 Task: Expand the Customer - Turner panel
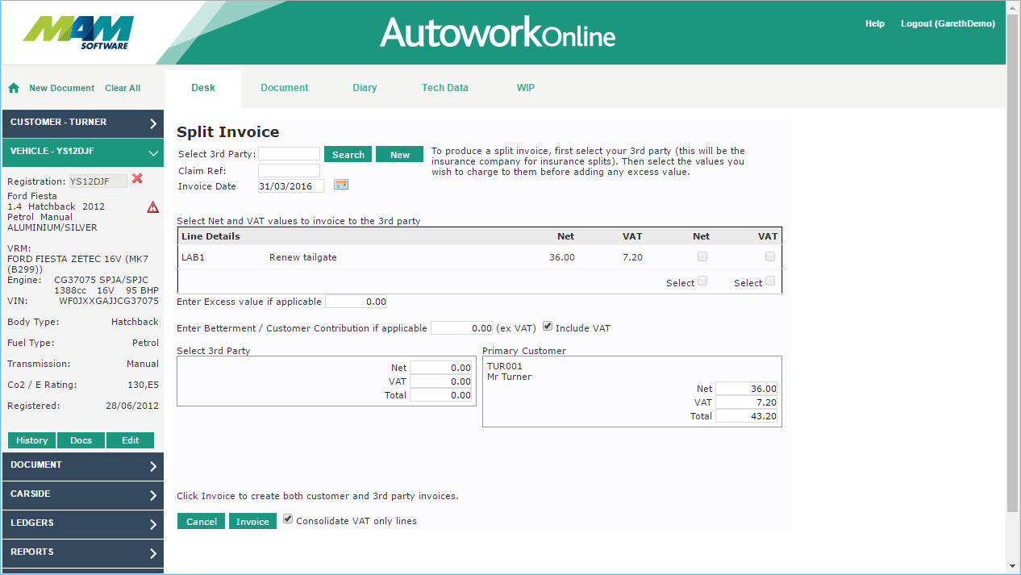tap(82, 123)
